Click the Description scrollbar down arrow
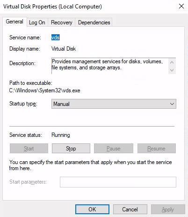This screenshot has height=217, width=188. 172,70
